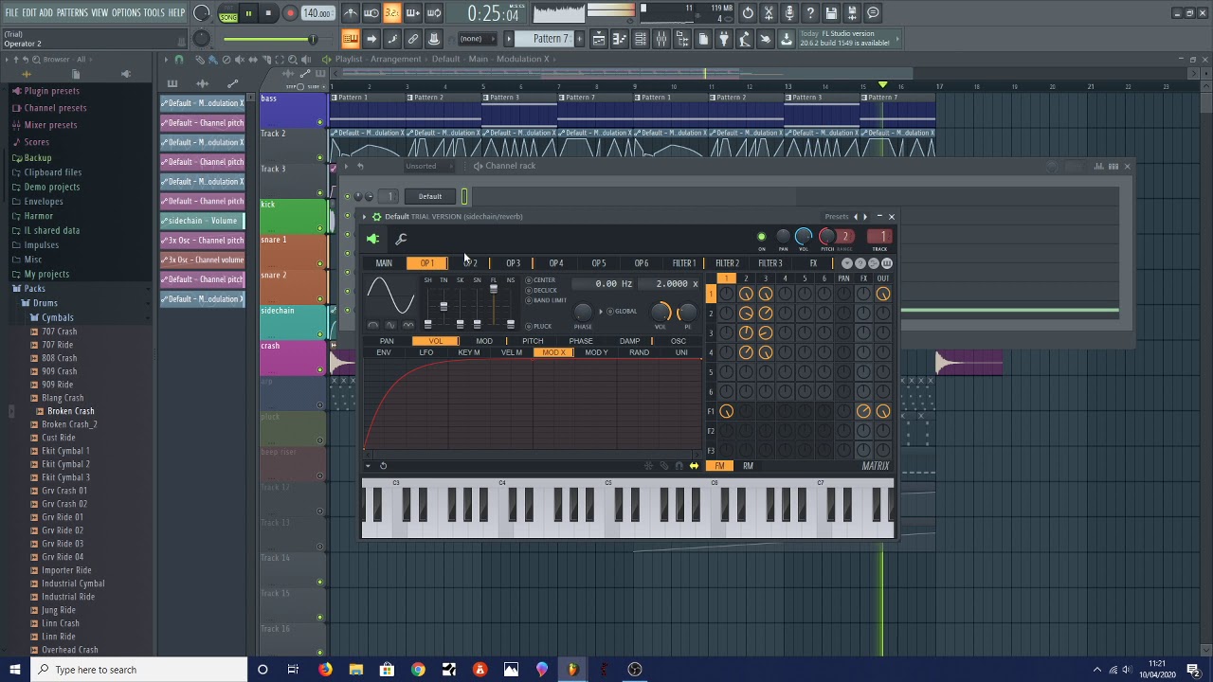Open the FILE menu

coord(11,12)
